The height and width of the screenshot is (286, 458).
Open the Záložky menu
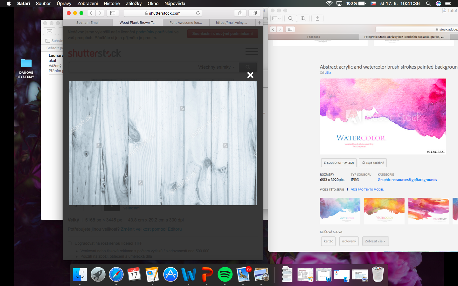pos(134,3)
